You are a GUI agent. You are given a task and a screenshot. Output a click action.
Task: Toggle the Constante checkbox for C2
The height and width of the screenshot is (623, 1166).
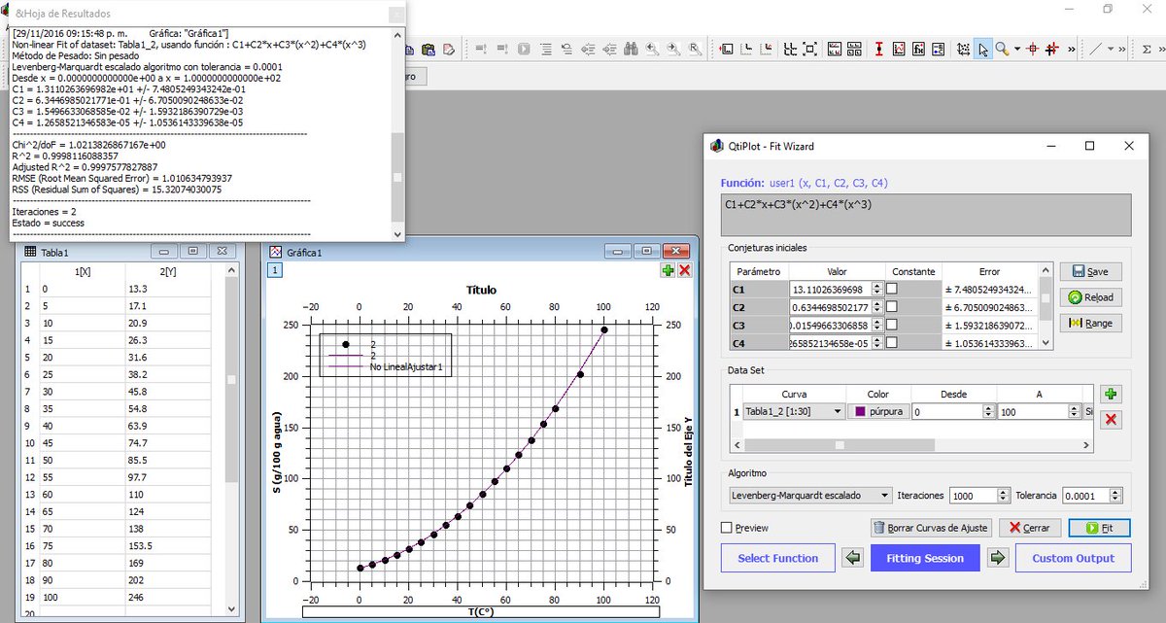click(892, 307)
